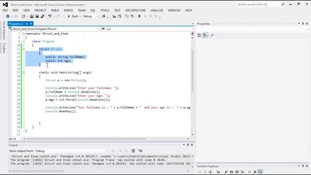Click the Refresh icon in Solution Explorer

click(231, 172)
